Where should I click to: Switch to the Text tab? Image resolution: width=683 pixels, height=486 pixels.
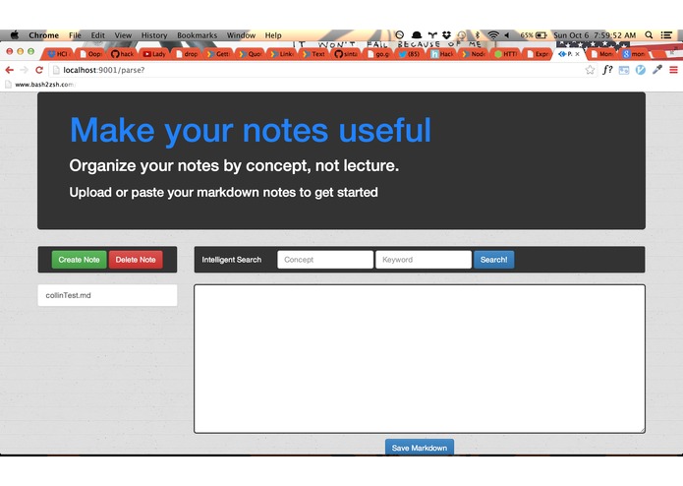(x=314, y=54)
